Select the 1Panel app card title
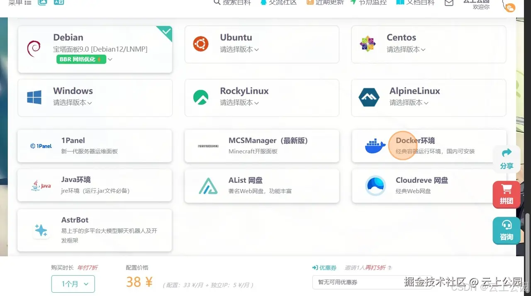 [73, 141]
